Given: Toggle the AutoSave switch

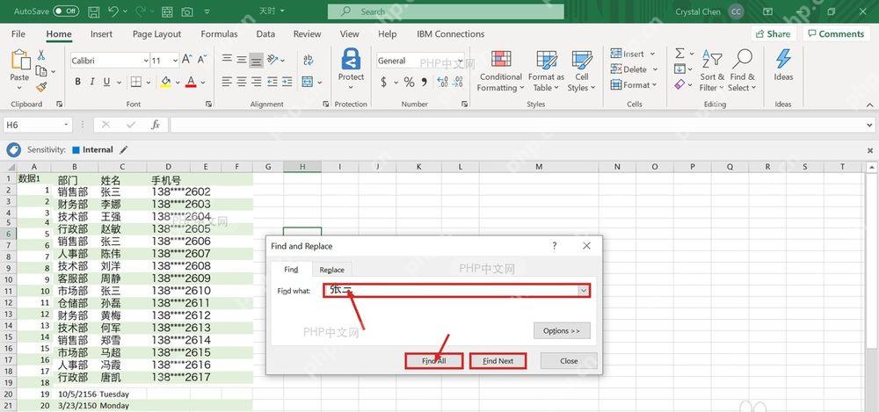Looking at the screenshot, I should point(66,11).
